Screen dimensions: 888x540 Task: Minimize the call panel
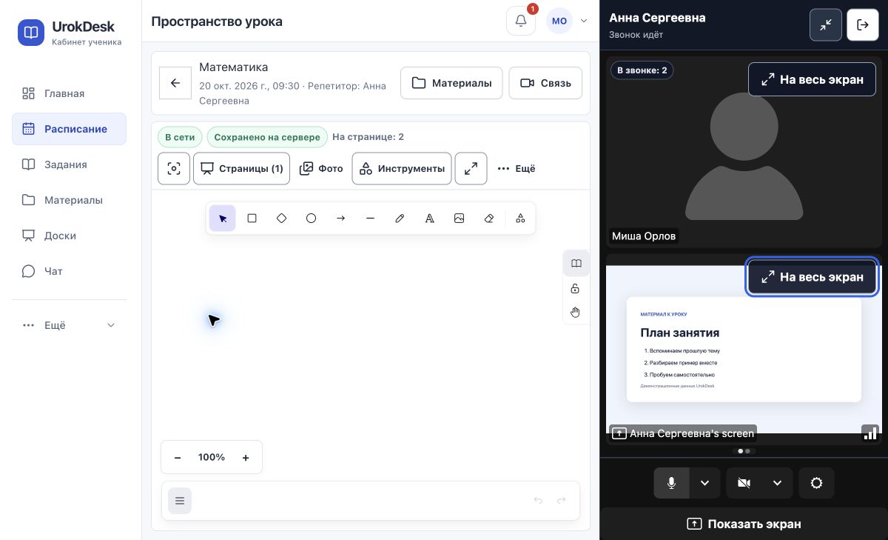[826, 24]
